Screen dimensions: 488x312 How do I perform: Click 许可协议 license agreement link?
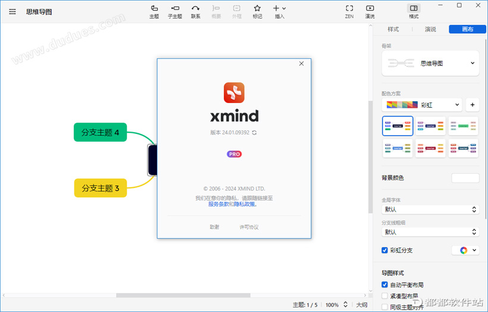(x=249, y=227)
